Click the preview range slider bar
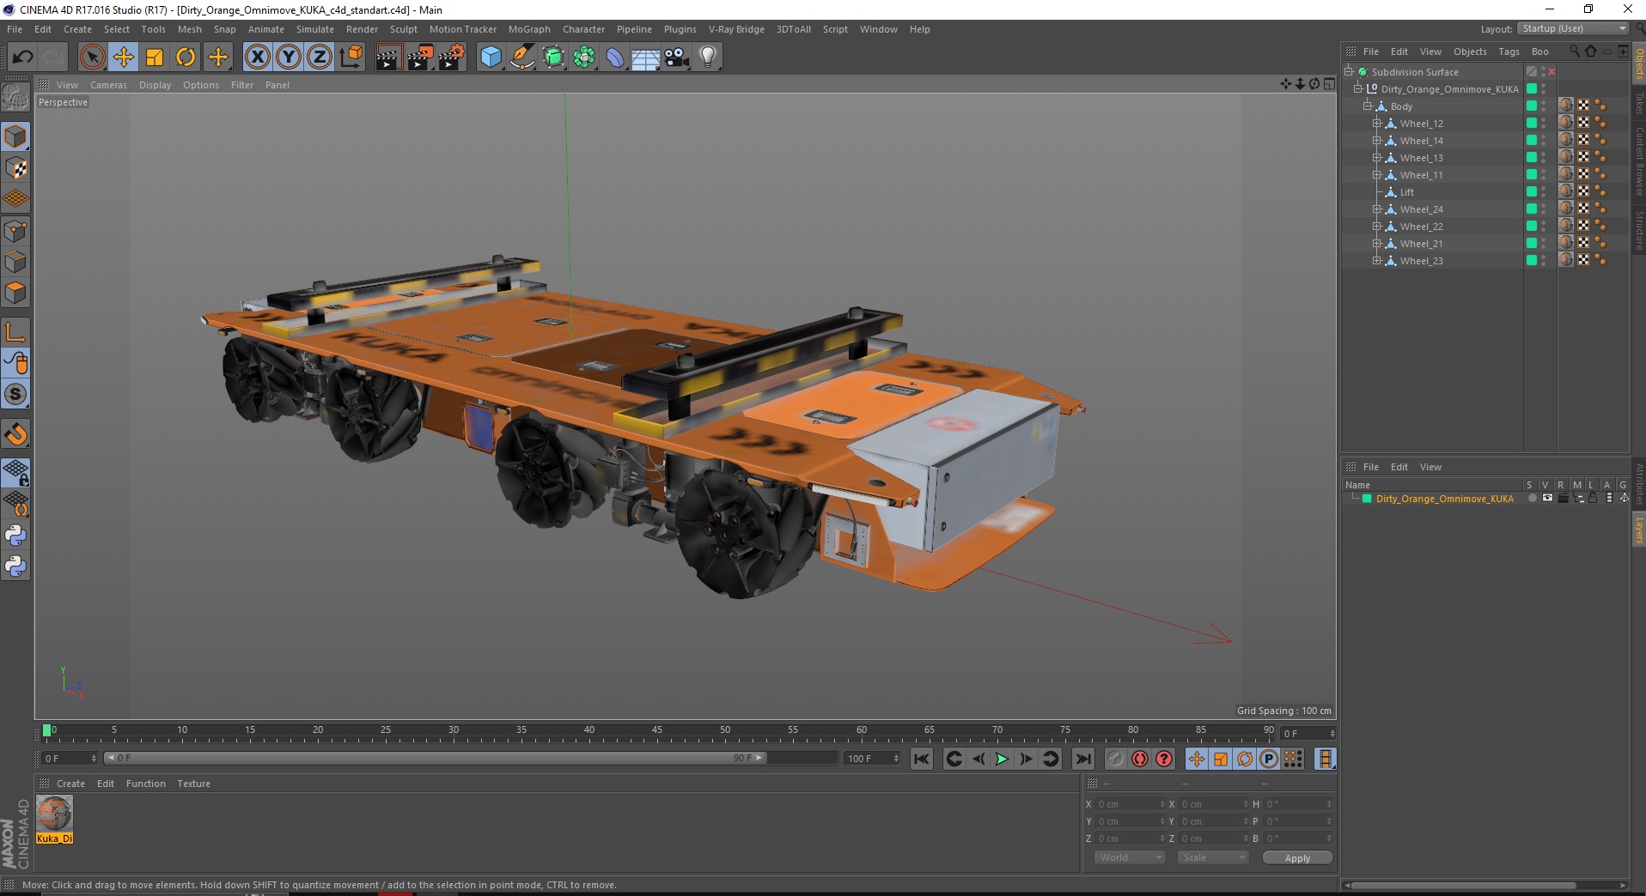 (436, 758)
